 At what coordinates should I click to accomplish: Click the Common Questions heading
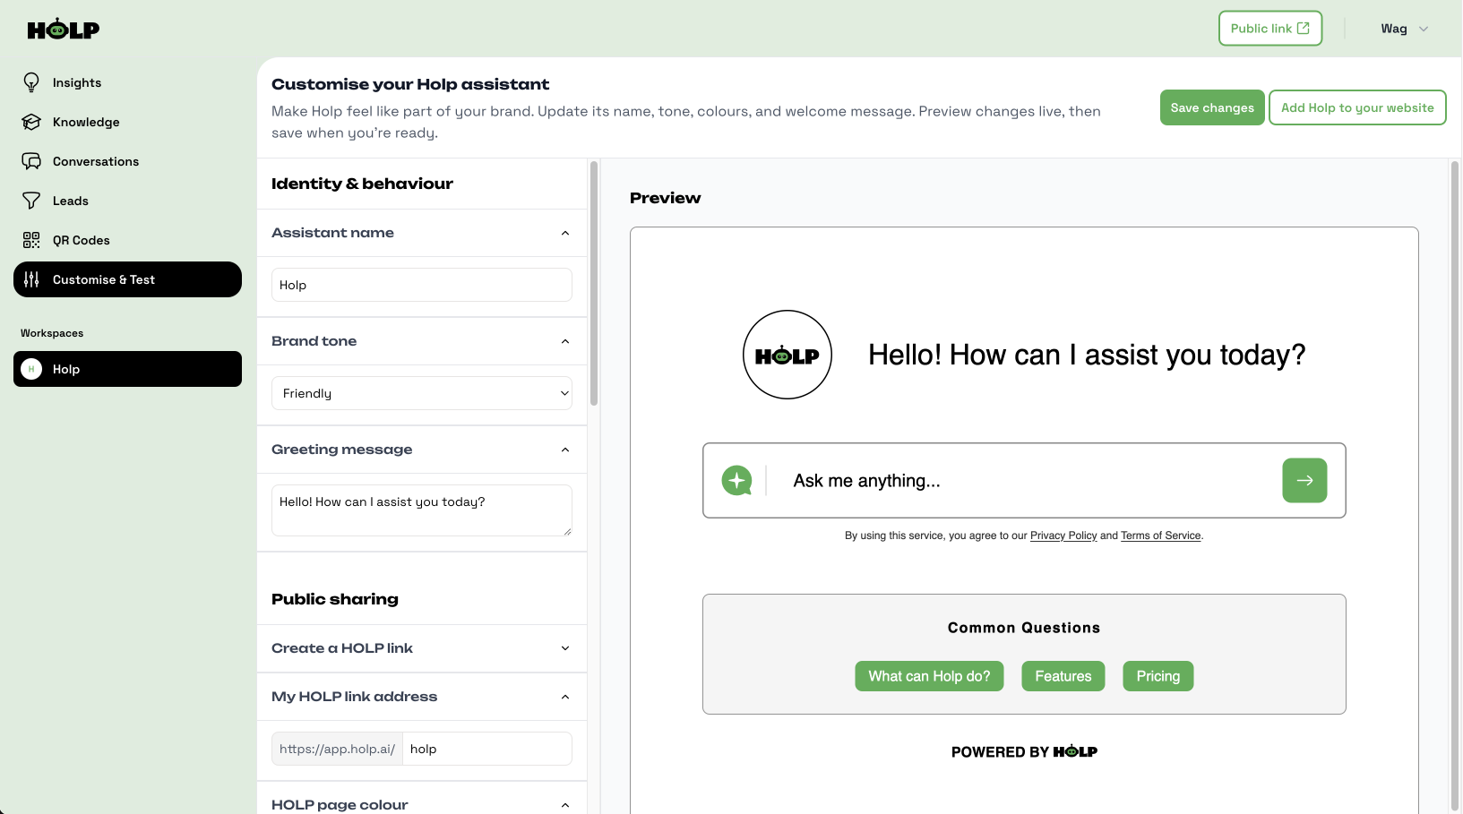point(1024,628)
